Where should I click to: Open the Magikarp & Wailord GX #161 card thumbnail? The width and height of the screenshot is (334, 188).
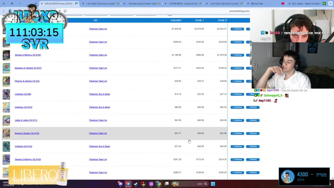pyautogui.click(x=6, y=68)
